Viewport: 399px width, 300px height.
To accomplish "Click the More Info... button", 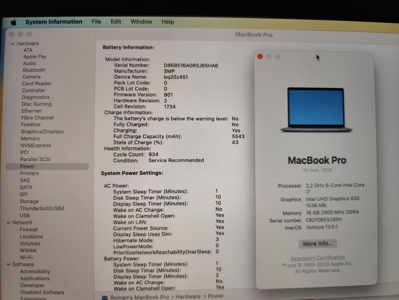I will 318,243.
